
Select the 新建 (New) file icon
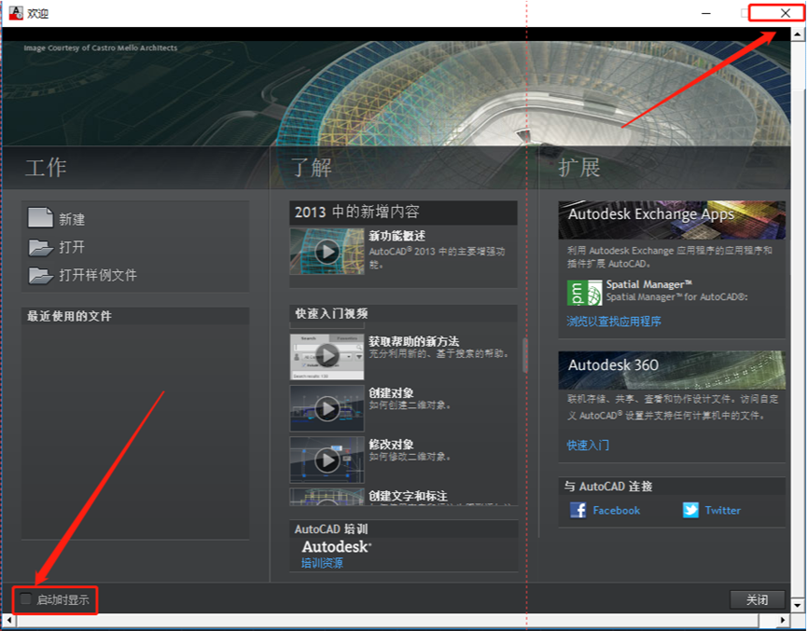39,217
